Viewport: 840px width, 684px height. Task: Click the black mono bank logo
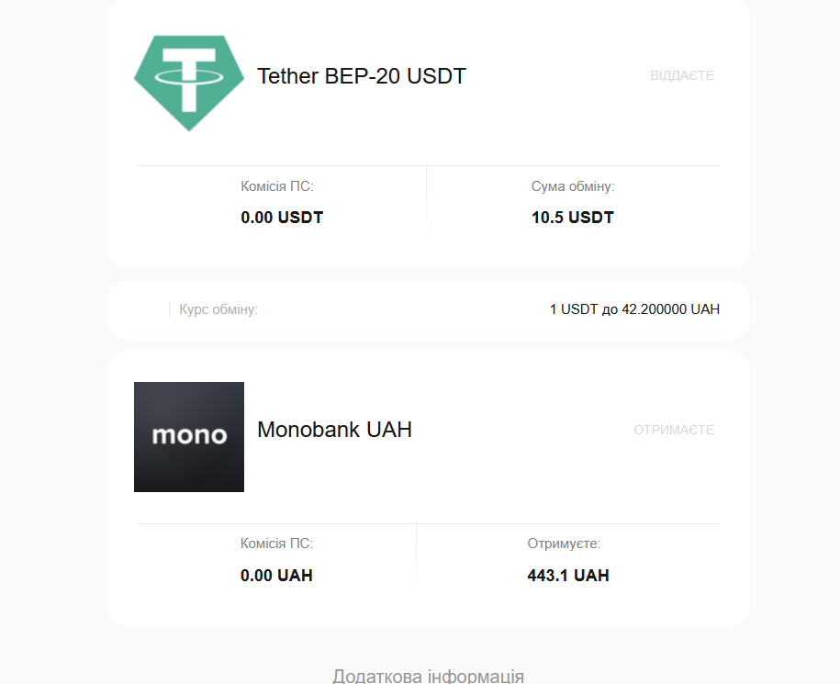tap(189, 437)
